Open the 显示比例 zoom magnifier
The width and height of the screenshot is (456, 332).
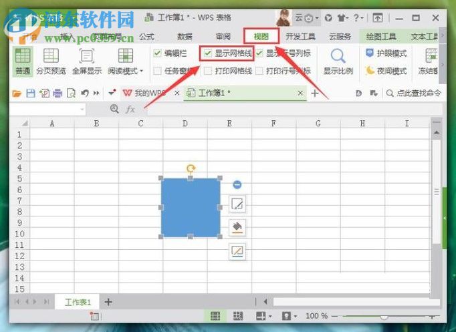click(x=338, y=55)
